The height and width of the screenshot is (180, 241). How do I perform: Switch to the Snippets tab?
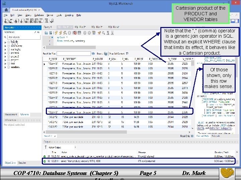pyautogui.click(x=216, y=136)
